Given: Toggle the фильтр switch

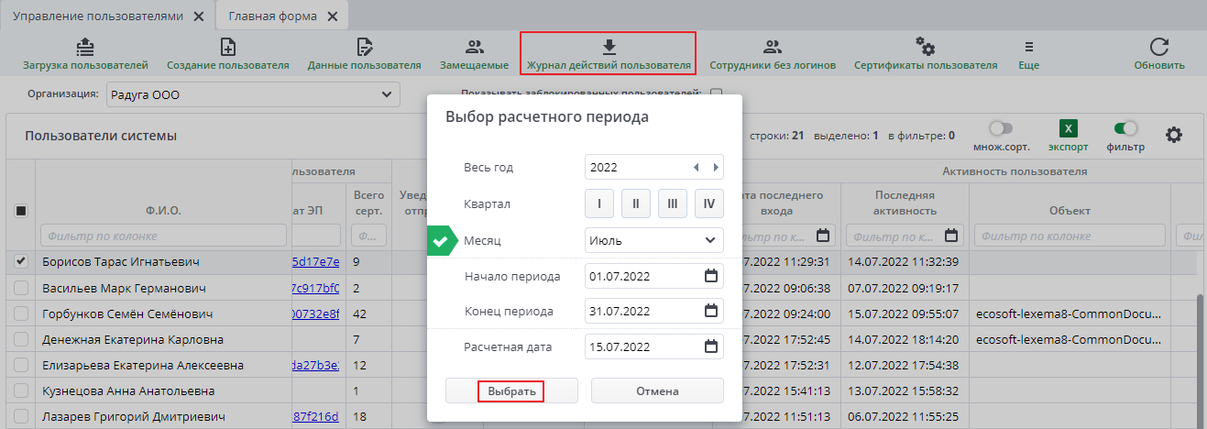Looking at the screenshot, I should click(1125, 128).
